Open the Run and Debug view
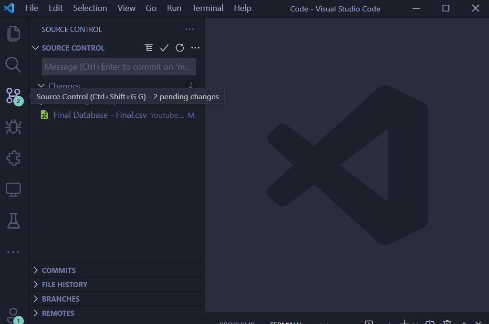 coord(13,127)
